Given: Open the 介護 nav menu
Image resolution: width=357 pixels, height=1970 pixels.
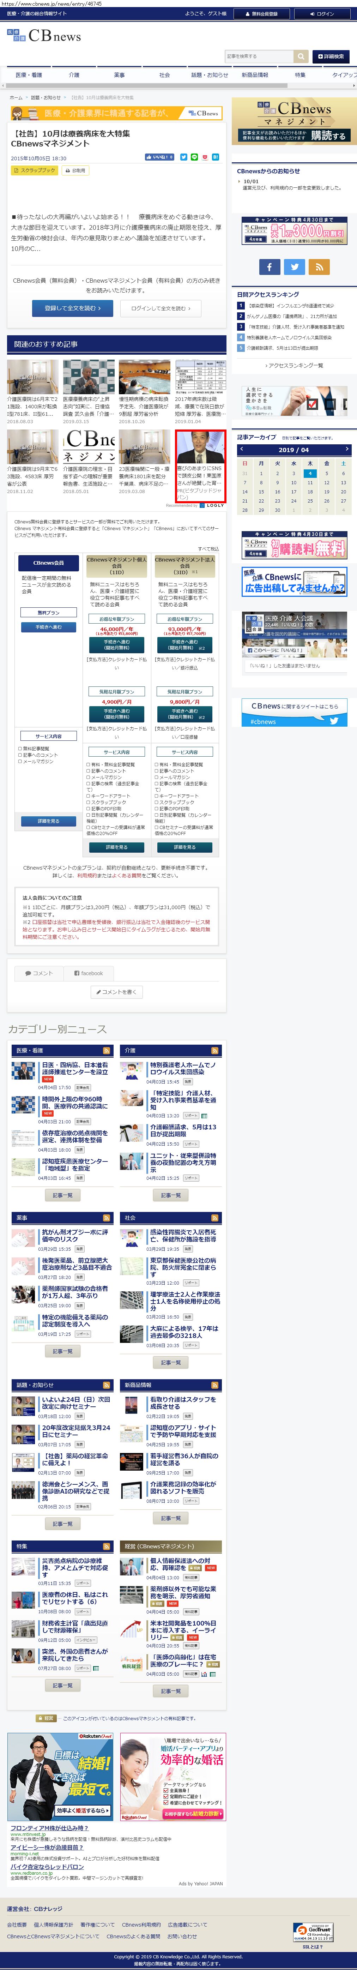Looking at the screenshot, I should tap(74, 75).
